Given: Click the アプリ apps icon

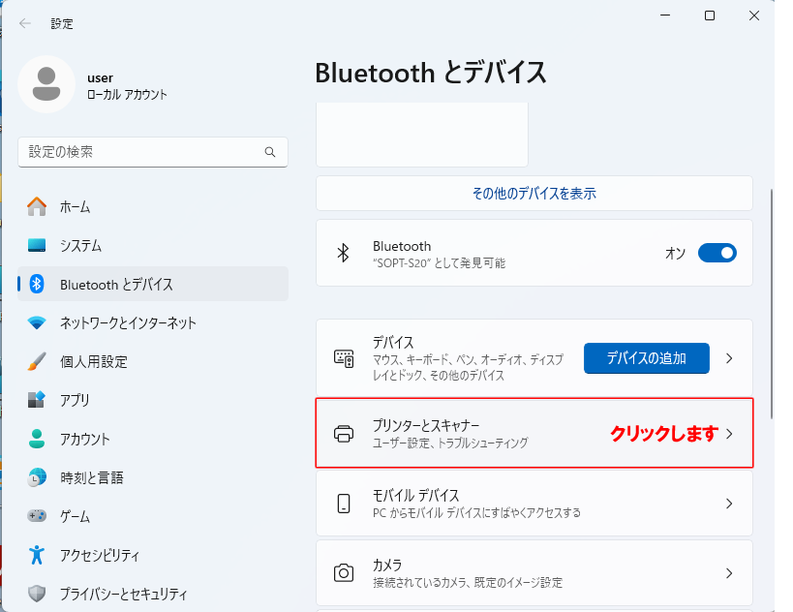Looking at the screenshot, I should pos(37,400).
